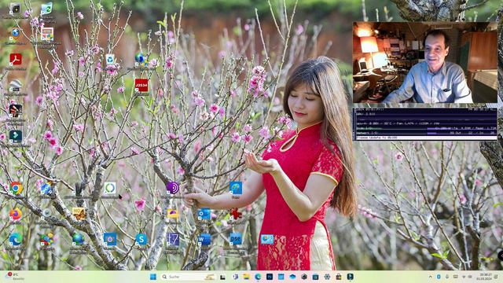
Task: Open Photoshop from the taskbar
Action: (x=270, y=277)
